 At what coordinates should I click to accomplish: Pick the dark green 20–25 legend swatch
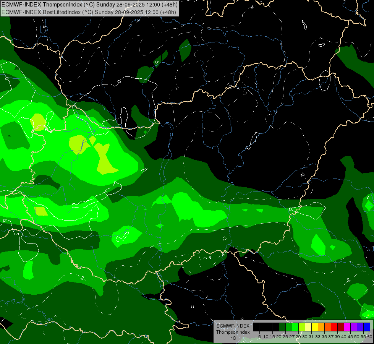tap(282, 327)
